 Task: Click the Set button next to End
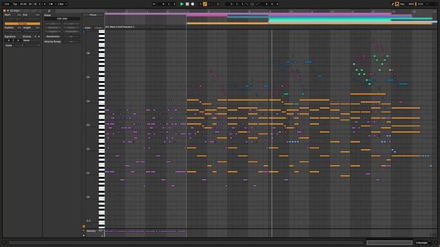pyautogui.click(x=37, y=15)
